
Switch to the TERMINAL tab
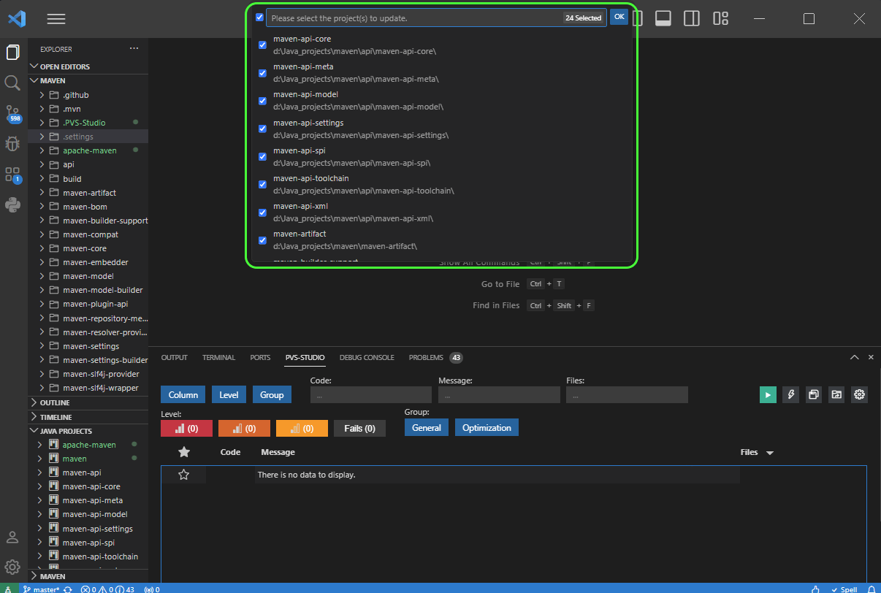[x=218, y=357]
